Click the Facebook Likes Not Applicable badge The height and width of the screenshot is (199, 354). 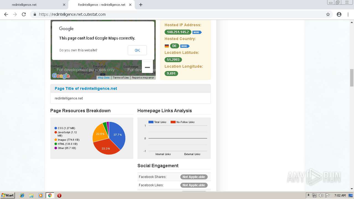(x=194, y=185)
